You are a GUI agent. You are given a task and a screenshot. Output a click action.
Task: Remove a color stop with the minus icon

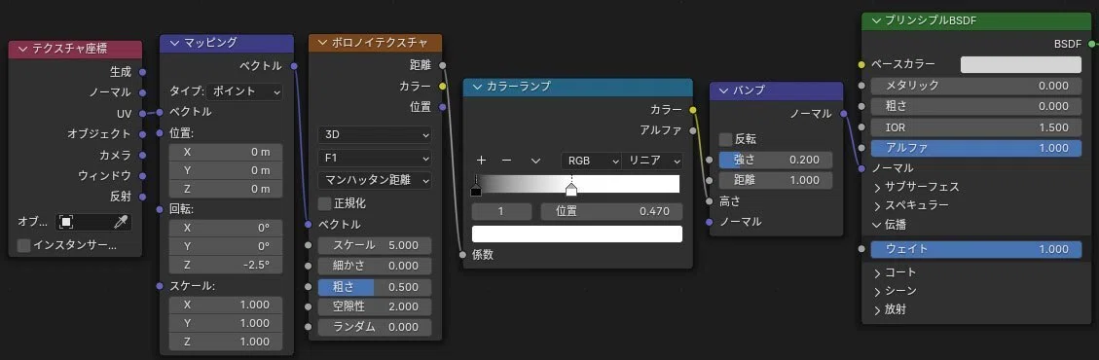[507, 161]
